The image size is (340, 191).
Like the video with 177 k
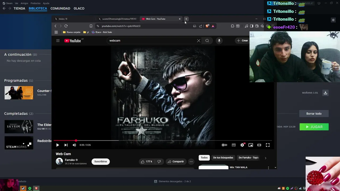(x=146, y=161)
